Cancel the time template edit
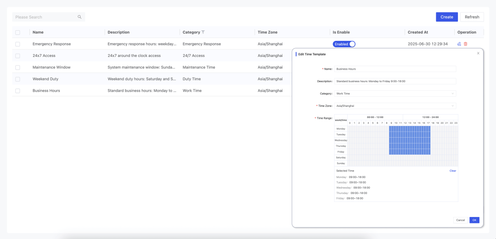 (460, 220)
